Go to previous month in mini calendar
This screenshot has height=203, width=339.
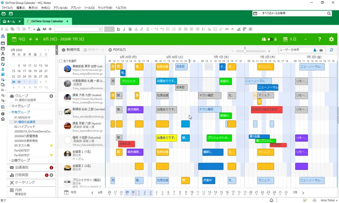(x=45, y=50)
